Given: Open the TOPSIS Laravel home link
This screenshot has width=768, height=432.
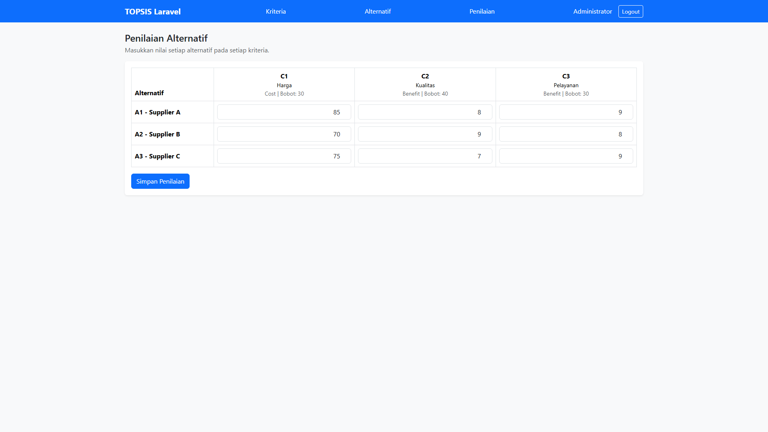Looking at the screenshot, I should (x=152, y=12).
